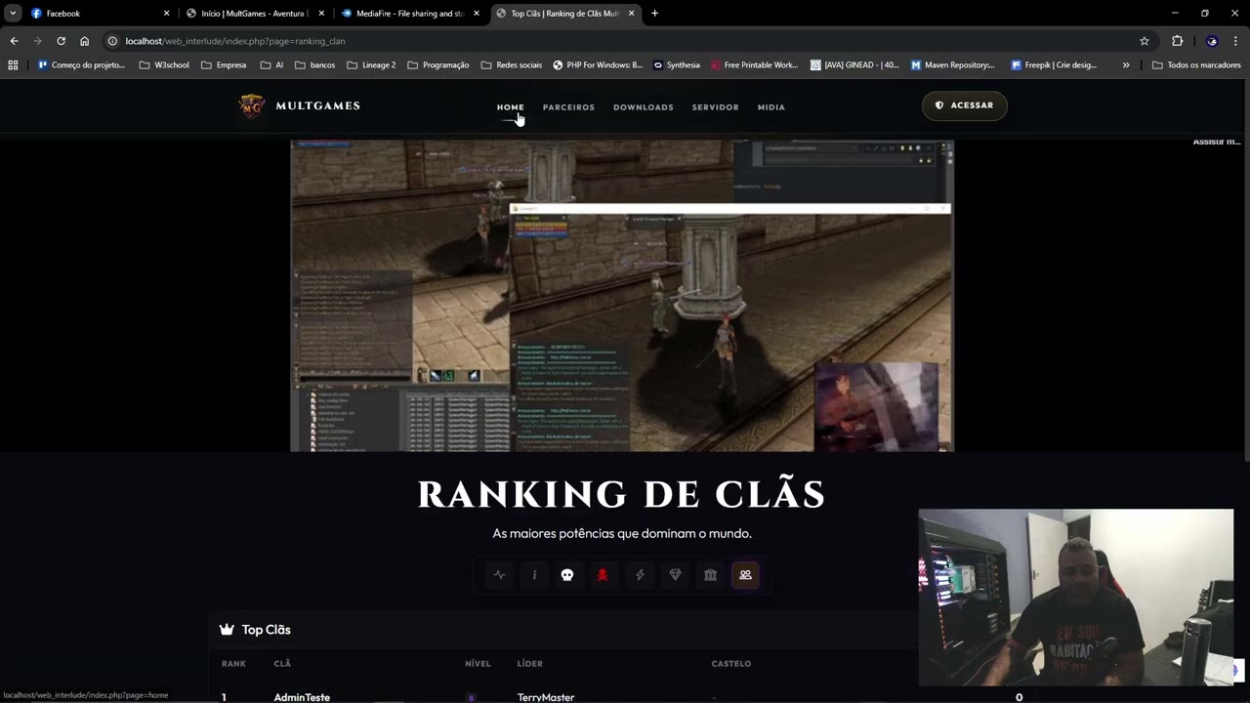The width and height of the screenshot is (1250, 703).
Task: Click the LÍDER column header
Action: coord(530,664)
